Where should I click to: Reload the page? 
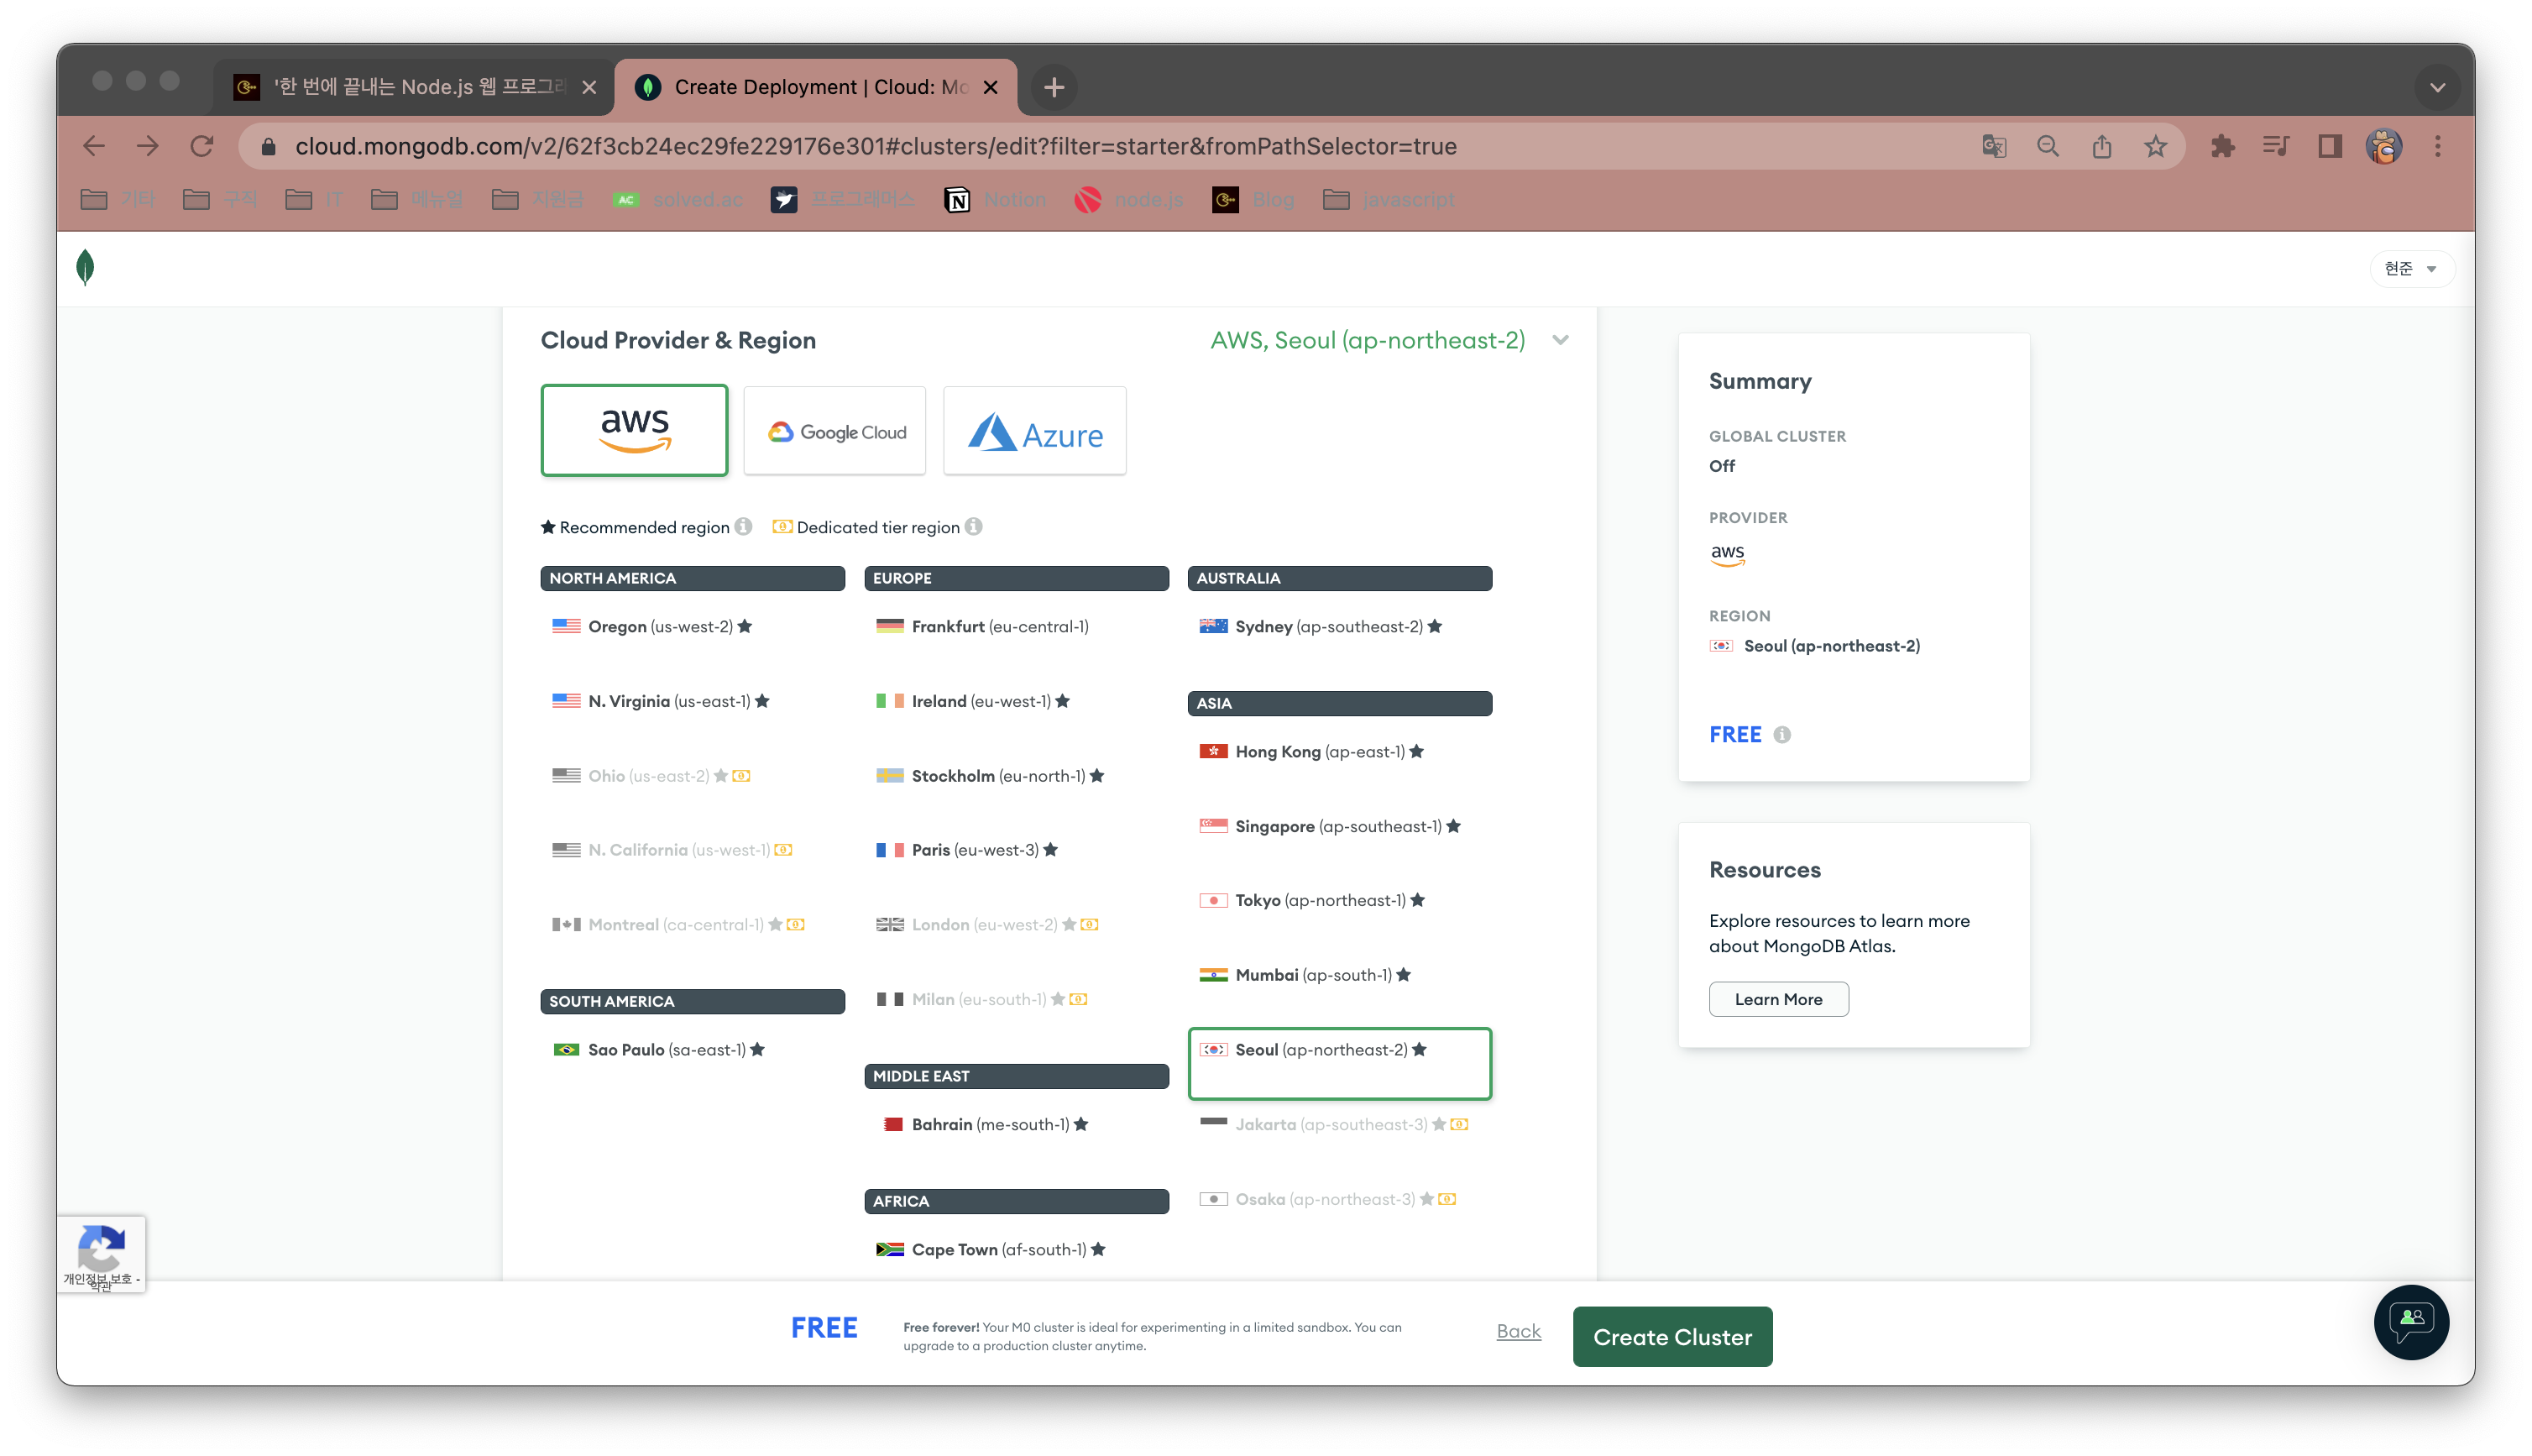[202, 146]
